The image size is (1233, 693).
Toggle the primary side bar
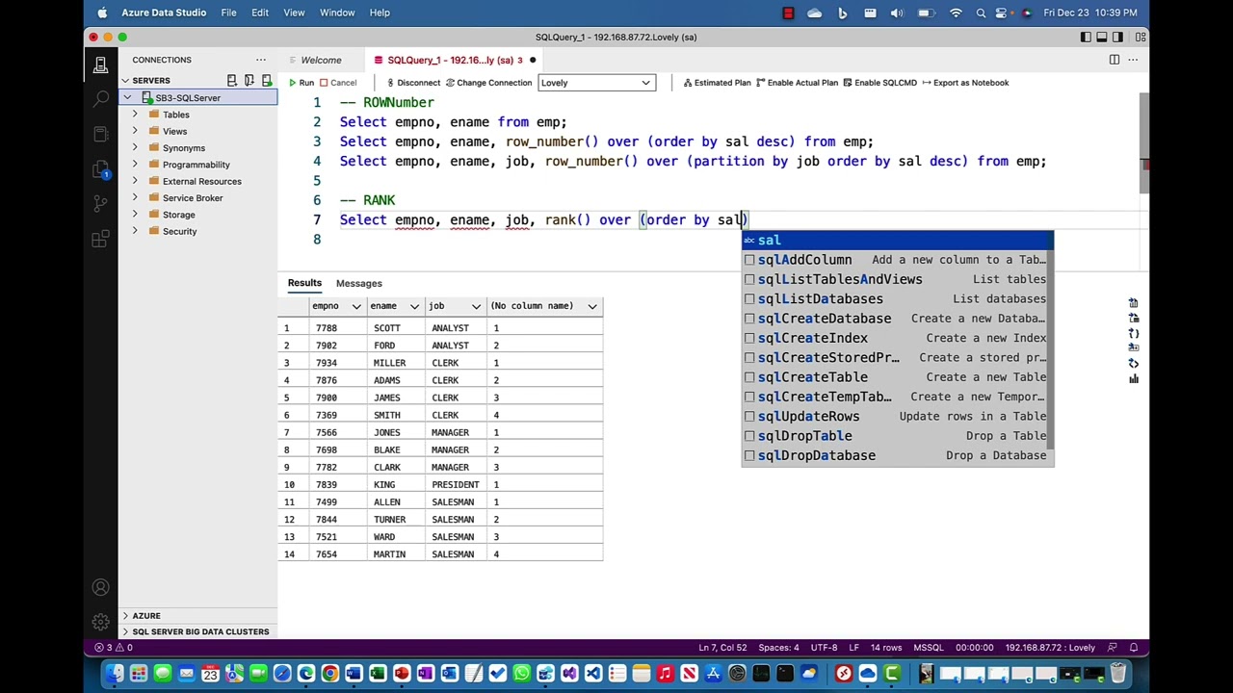[x=1086, y=37]
